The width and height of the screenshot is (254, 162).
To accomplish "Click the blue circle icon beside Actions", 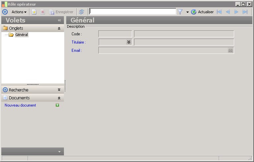I will point(5,12).
